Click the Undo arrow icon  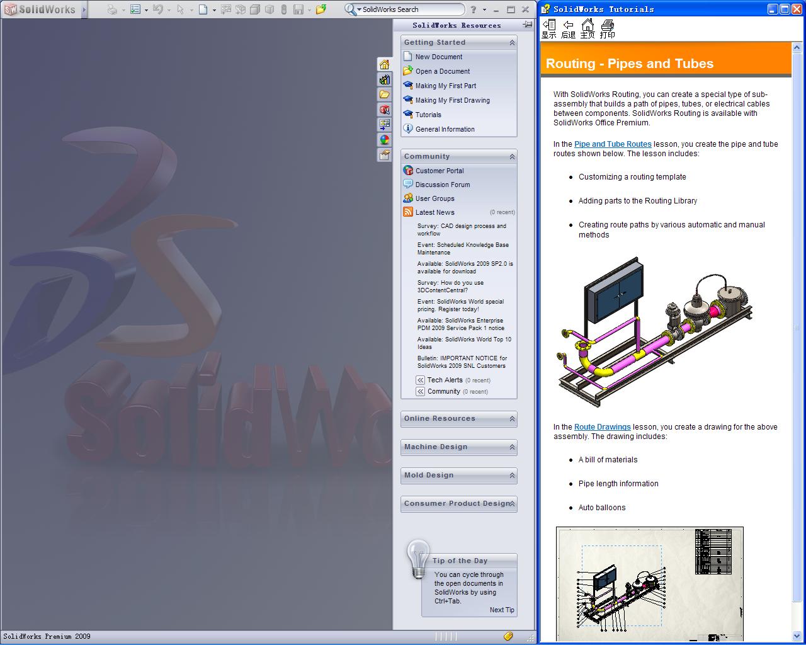(157, 9)
